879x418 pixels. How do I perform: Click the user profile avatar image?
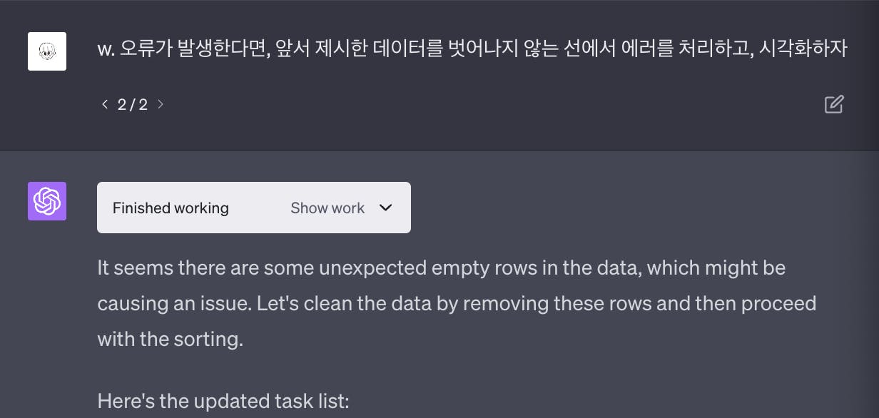[x=47, y=51]
